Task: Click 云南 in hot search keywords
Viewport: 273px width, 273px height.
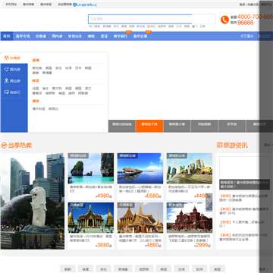Action: click(x=202, y=27)
